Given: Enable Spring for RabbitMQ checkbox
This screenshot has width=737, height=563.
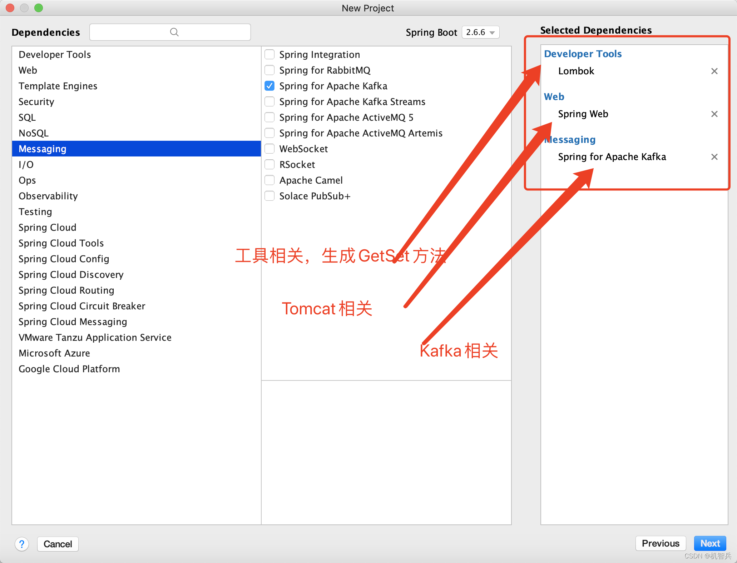Looking at the screenshot, I should [269, 70].
